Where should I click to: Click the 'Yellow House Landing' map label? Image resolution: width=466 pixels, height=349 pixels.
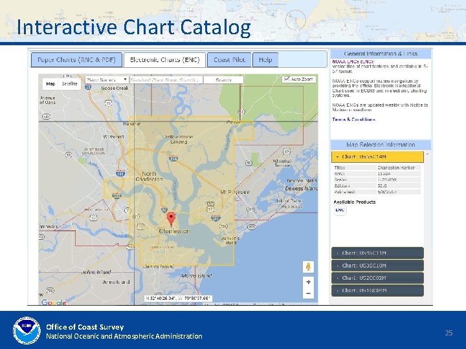(179, 139)
